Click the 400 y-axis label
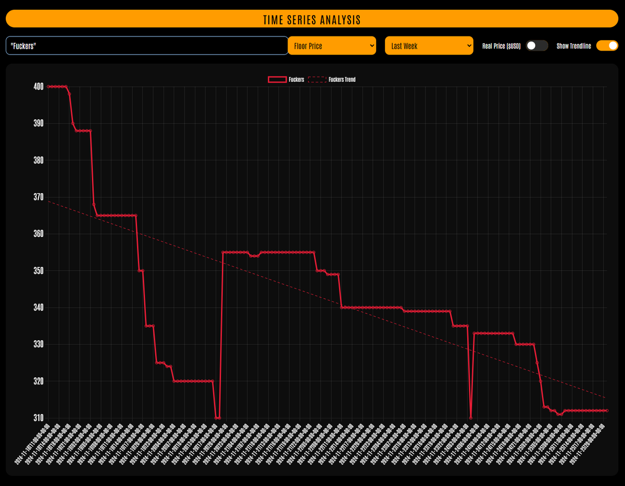The height and width of the screenshot is (486, 625). [37, 86]
